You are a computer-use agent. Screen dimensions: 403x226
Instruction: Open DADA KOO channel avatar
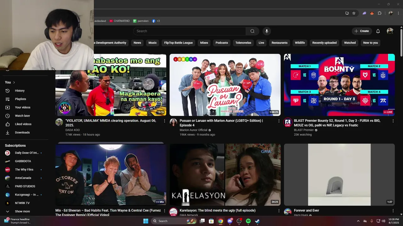59,122
